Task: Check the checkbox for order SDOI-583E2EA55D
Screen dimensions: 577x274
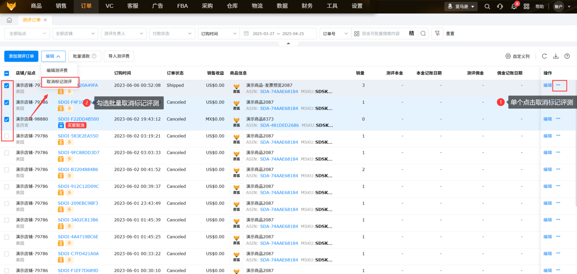Action: coord(7,136)
